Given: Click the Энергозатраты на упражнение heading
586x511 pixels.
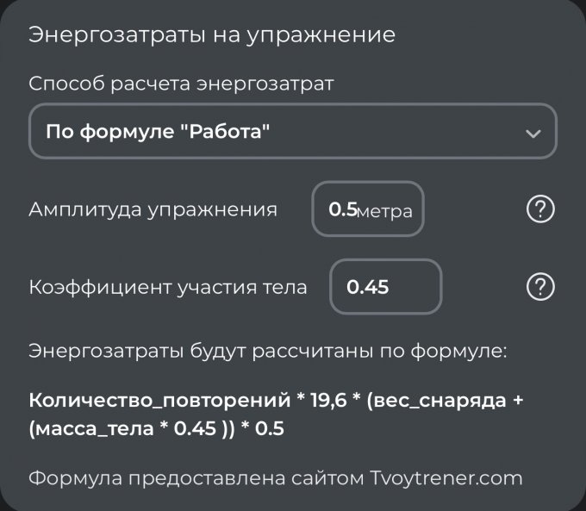Looking at the screenshot, I should [212, 35].
